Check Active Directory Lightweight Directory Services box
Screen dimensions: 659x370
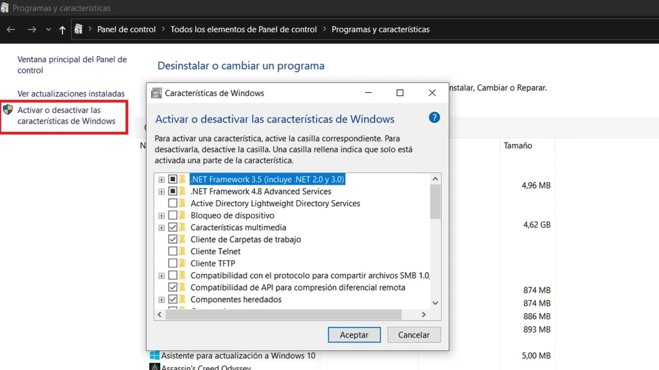(x=173, y=203)
